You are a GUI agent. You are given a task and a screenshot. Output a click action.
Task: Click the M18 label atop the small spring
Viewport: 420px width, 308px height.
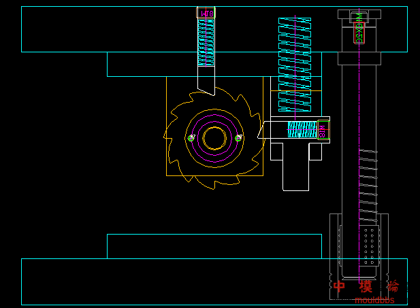pos(207,13)
